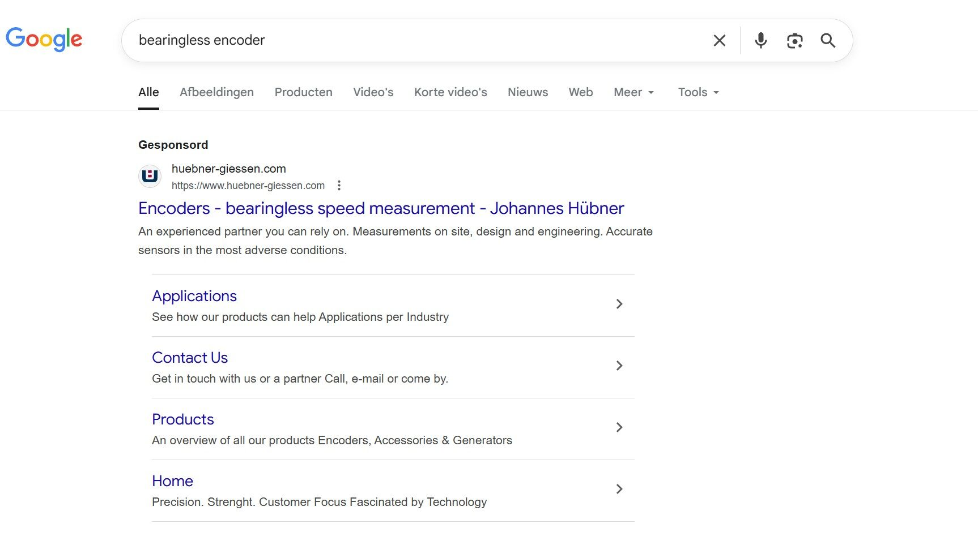Click the chevron beside Products sitelink
The image size is (978, 545).
coord(619,428)
